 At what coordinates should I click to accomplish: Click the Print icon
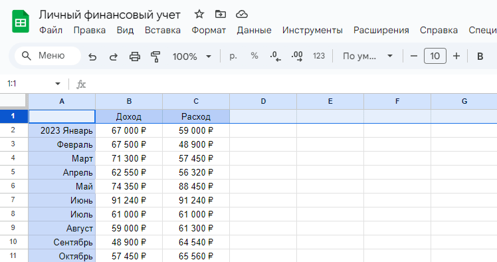click(x=135, y=57)
